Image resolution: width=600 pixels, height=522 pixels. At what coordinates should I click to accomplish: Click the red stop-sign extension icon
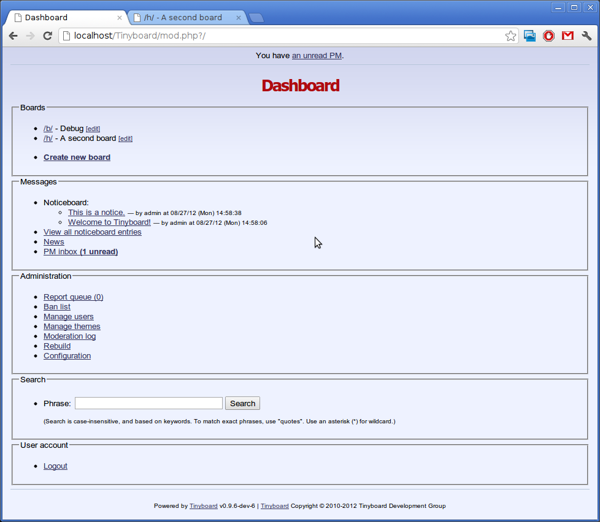click(548, 36)
